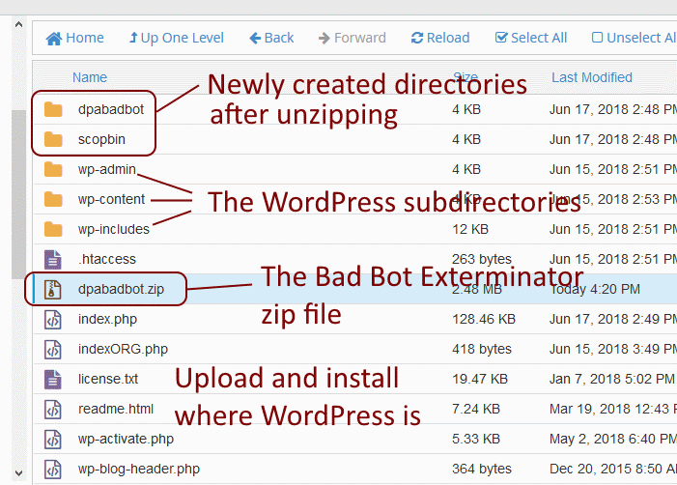Click the 12 KB size of wp-includes

pyautogui.click(x=470, y=229)
